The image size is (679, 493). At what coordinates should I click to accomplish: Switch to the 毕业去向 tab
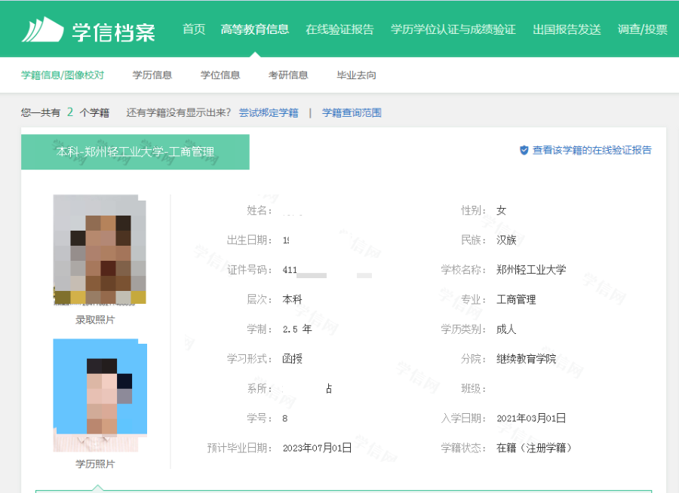coord(356,75)
